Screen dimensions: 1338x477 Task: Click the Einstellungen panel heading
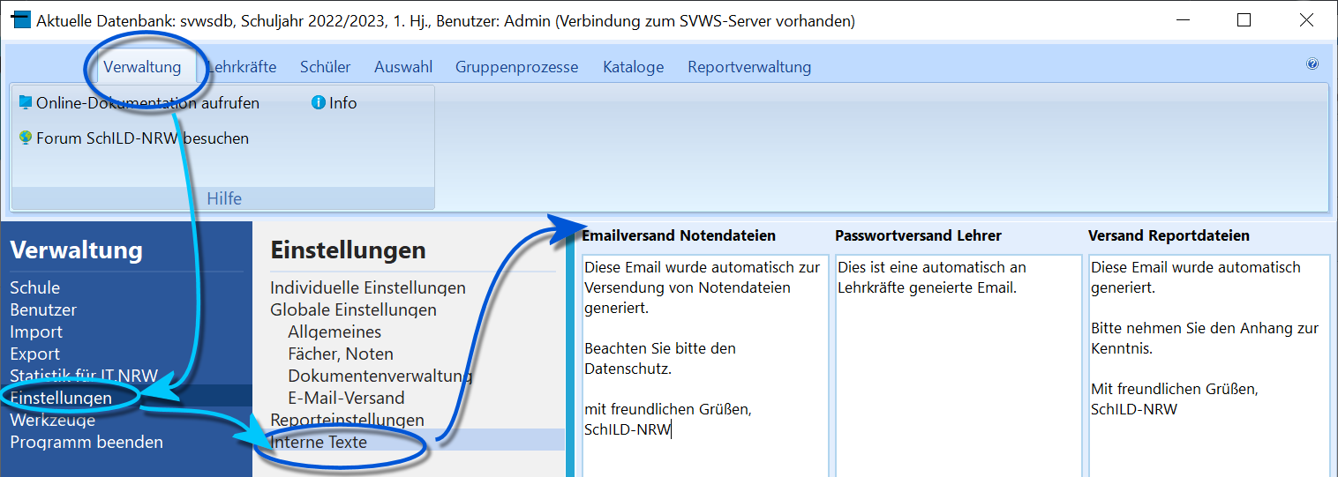point(348,250)
